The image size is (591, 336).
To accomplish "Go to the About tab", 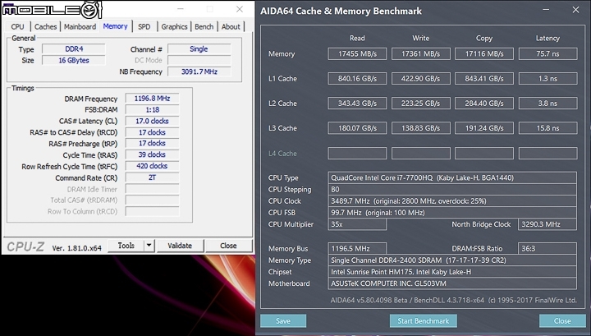I will tap(231, 27).
